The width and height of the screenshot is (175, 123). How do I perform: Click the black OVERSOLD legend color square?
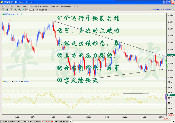pos(13,82)
